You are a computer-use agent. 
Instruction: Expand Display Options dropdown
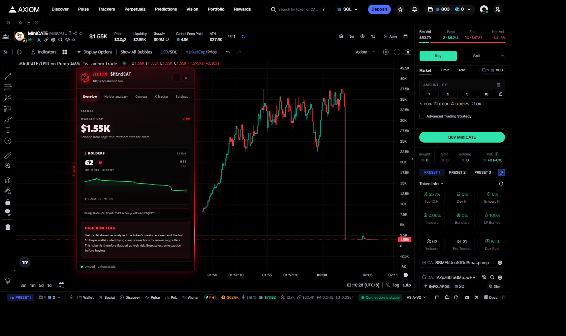tap(95, 52)
